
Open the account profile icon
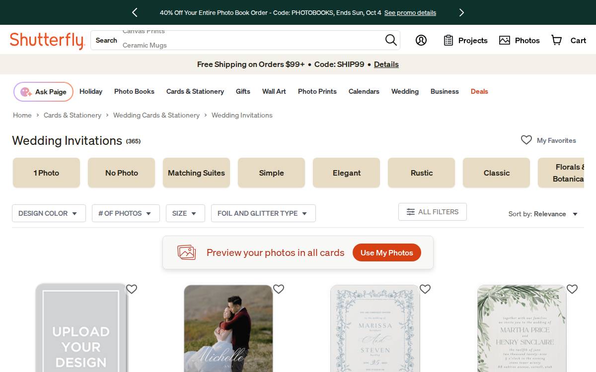[x=421, y=40]
